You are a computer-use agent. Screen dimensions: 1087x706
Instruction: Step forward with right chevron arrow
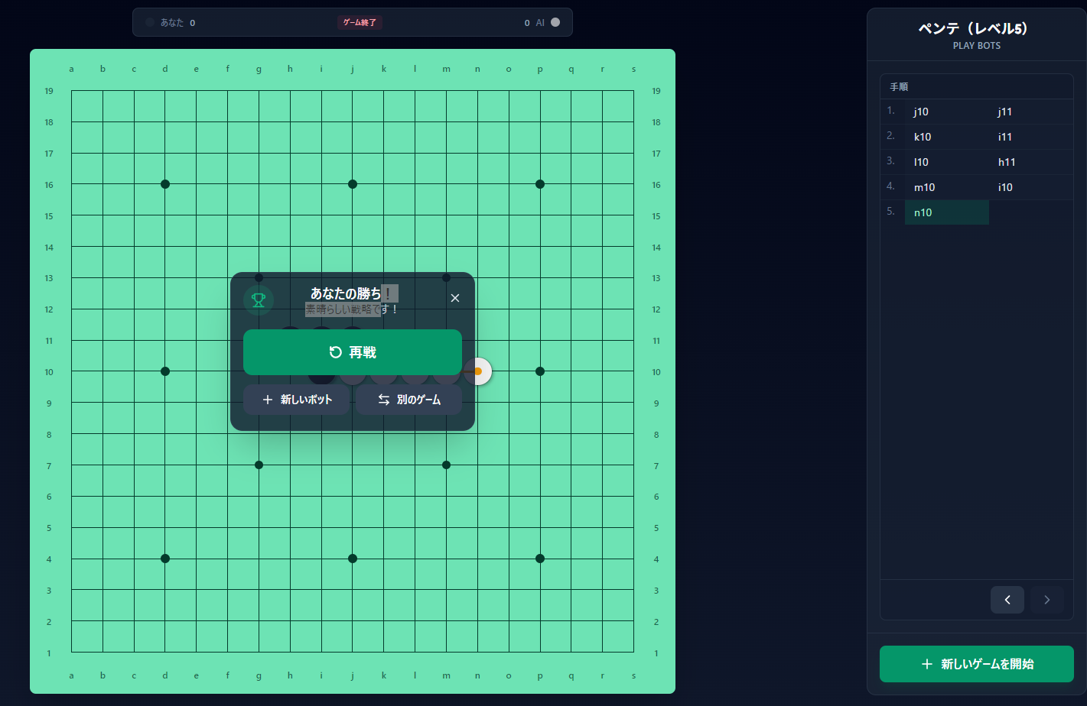pyautogui.click(x=1046, y=600)
